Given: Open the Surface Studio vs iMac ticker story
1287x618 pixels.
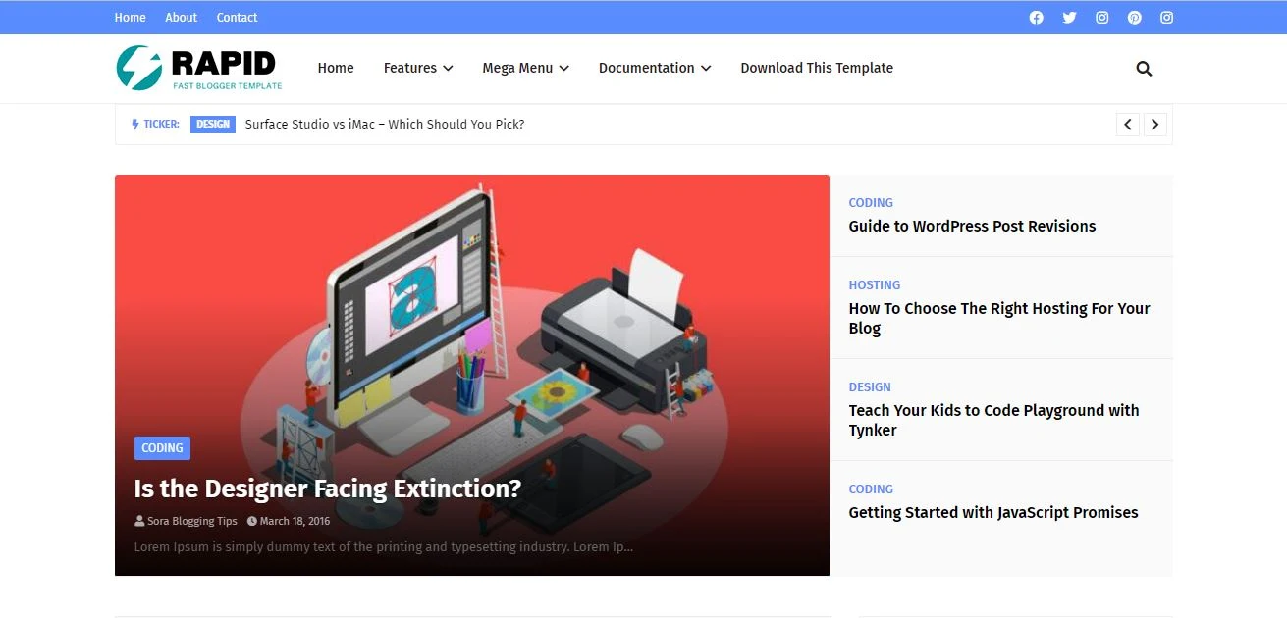Looking at the screenshot, I should [x=384, y=124].
